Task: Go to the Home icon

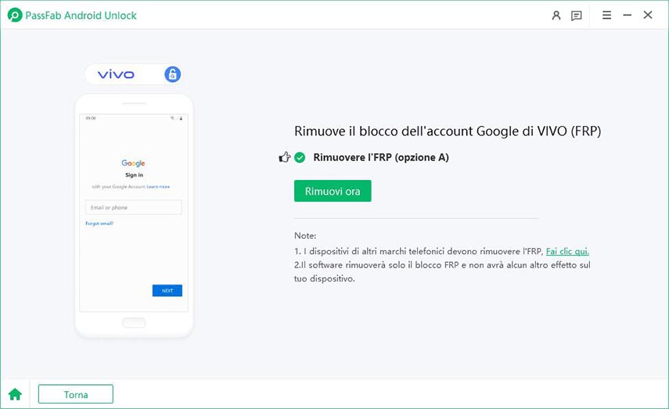Action: coord(15,394)
